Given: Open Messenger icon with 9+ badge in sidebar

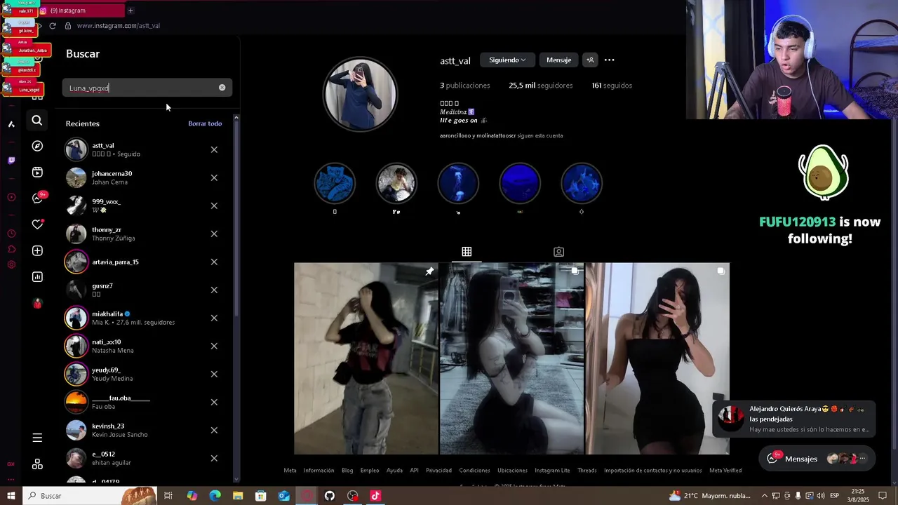Looking at the screenshot, I should coord(38,198).
